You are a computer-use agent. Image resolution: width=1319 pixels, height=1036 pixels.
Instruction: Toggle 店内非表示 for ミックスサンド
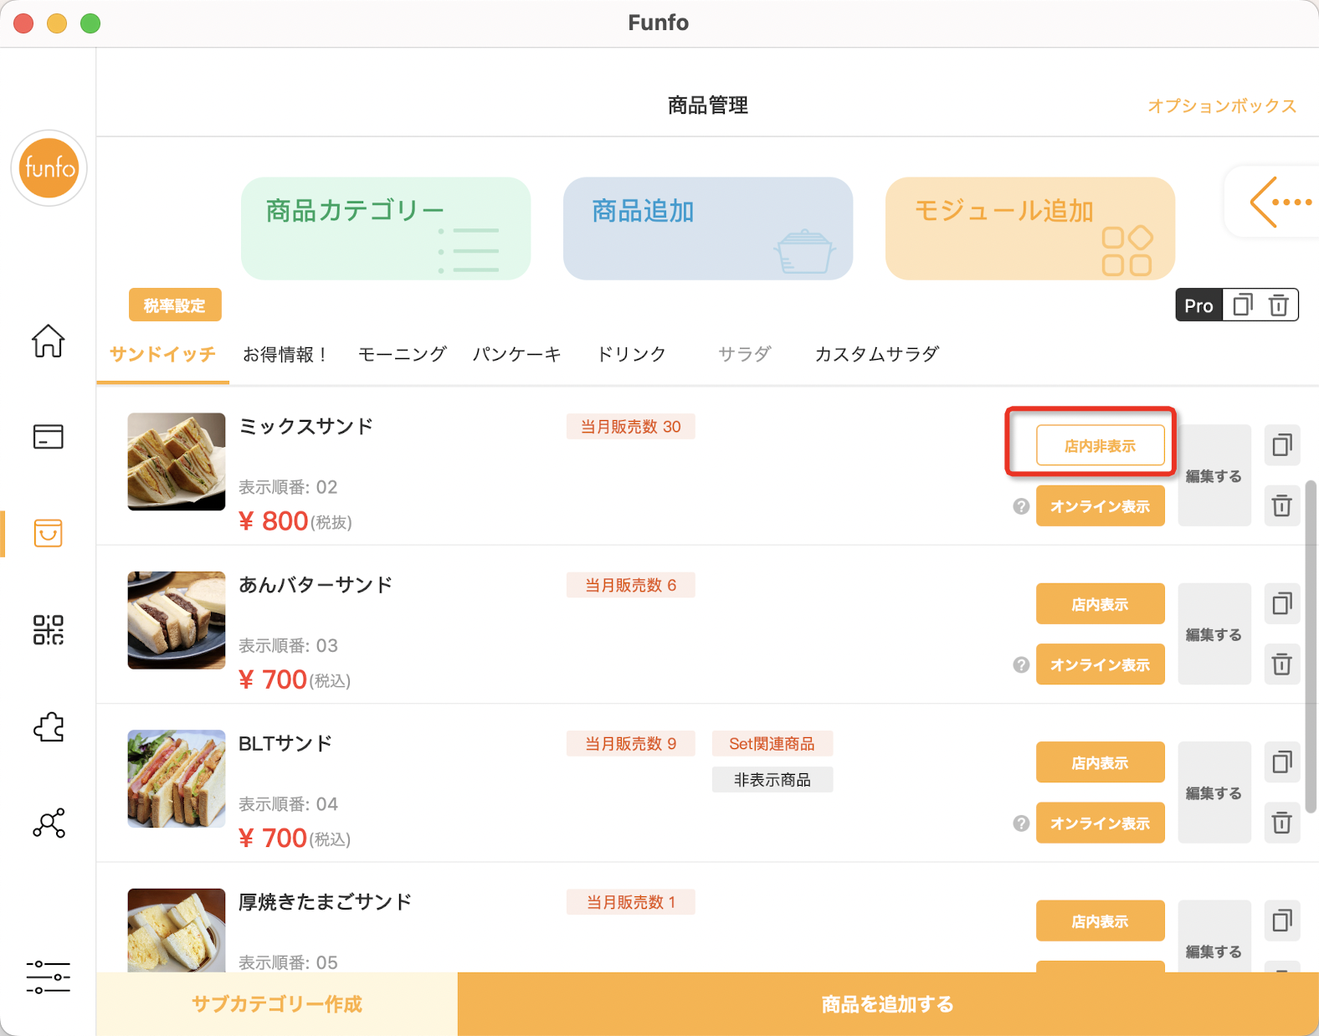pyautogui.click(x=1100, y=445)
